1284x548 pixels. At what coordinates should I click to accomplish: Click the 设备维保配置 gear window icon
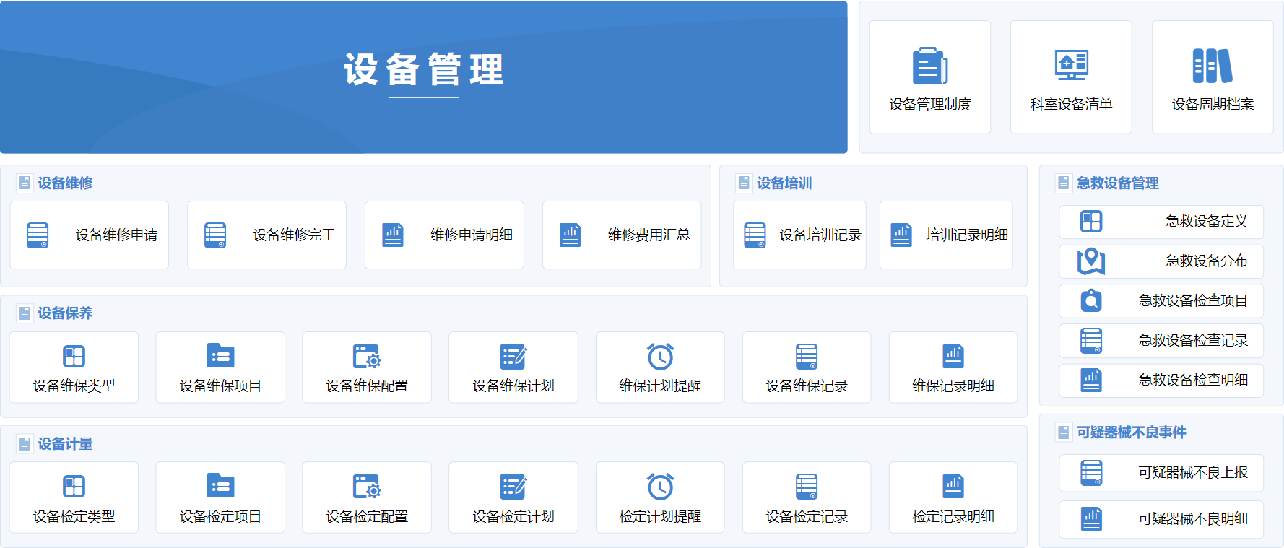point(367,357)
